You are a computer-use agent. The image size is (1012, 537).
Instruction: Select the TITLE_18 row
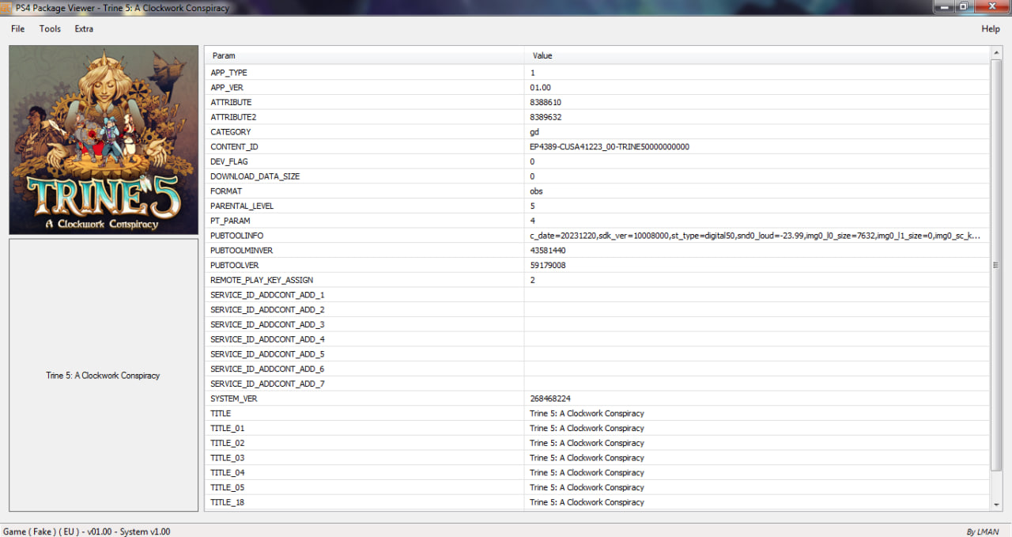pyautogui.click(x=597, y=502)
